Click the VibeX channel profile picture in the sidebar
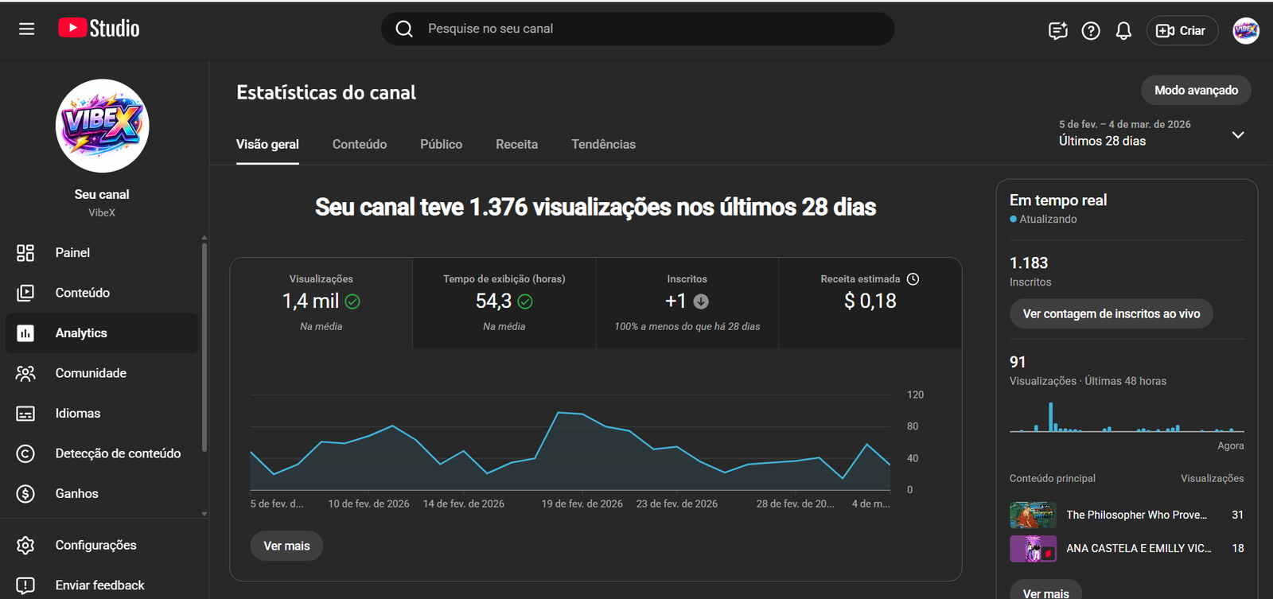The image size is (1273, 599). (x=102, y=126)
